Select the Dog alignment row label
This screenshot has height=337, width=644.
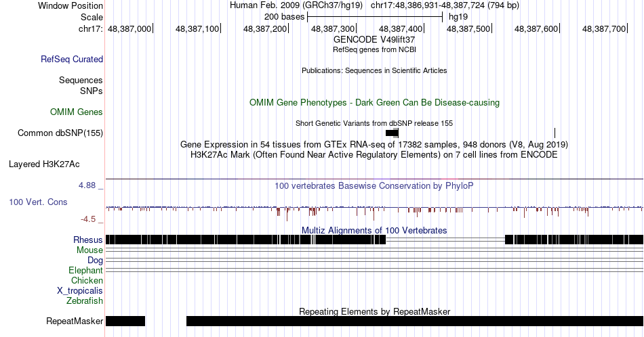pyautogui.click(x=95, y=261)
